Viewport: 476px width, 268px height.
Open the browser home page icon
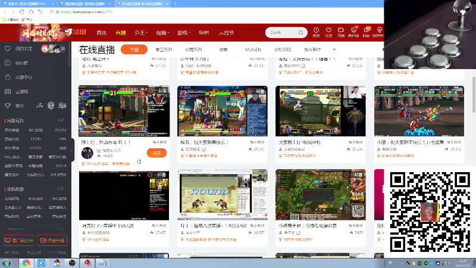[x=32, y=11]
